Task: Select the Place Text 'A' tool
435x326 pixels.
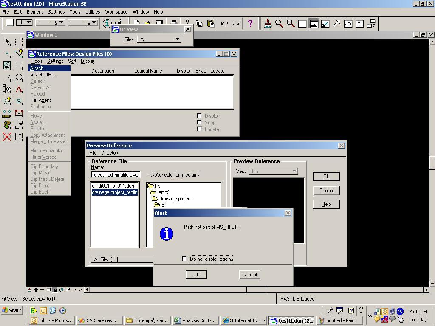Action: tap(19, 89)
